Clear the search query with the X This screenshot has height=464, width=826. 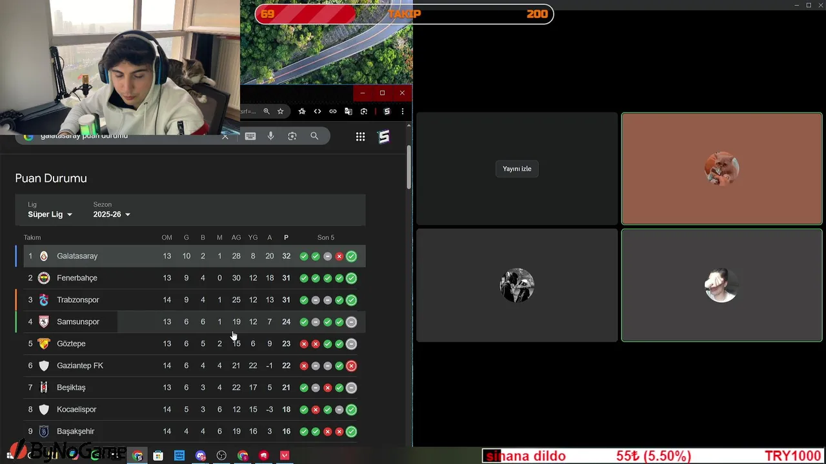click(225, 137)
